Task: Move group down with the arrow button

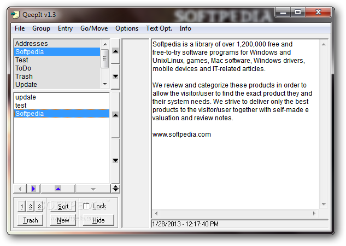Action: pyautogui.click(x=115, y=77)
